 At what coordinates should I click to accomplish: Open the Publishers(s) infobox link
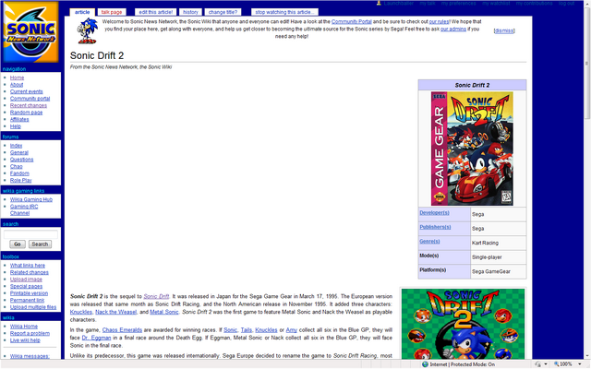coord(435,227)
